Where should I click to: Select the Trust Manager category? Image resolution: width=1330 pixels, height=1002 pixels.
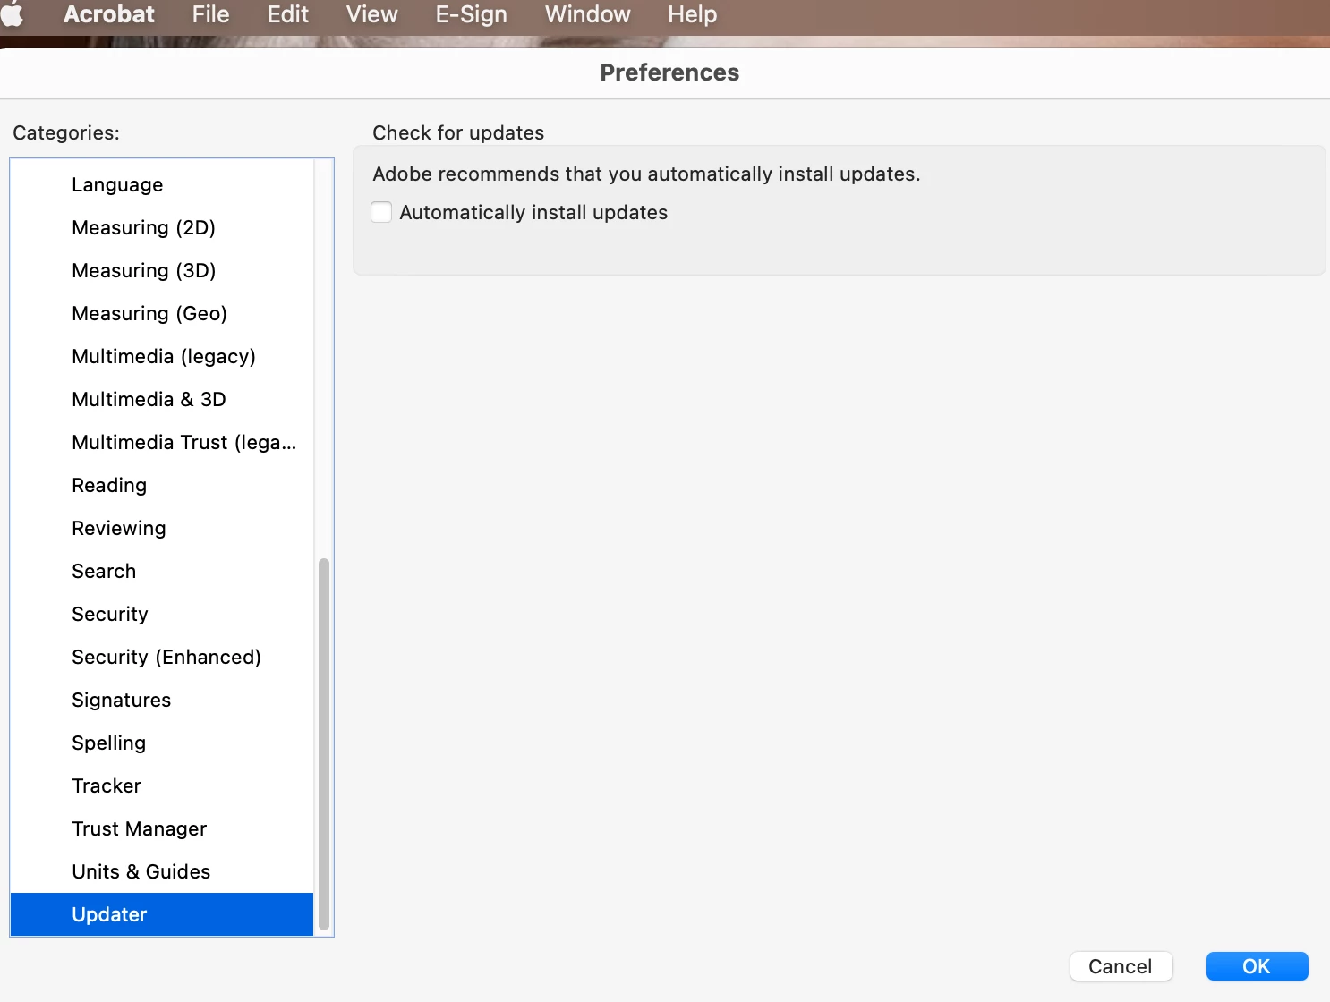pos(162,828)
